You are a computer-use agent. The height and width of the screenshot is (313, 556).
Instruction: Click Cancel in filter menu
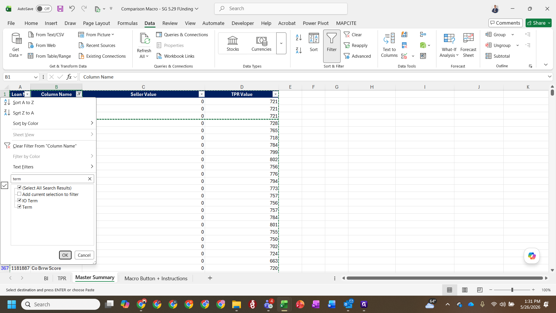(x=84, y=255)
